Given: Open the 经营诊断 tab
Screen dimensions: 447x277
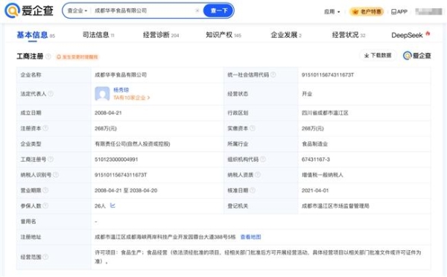Looking at the screenshot, I should pos(161,35).
